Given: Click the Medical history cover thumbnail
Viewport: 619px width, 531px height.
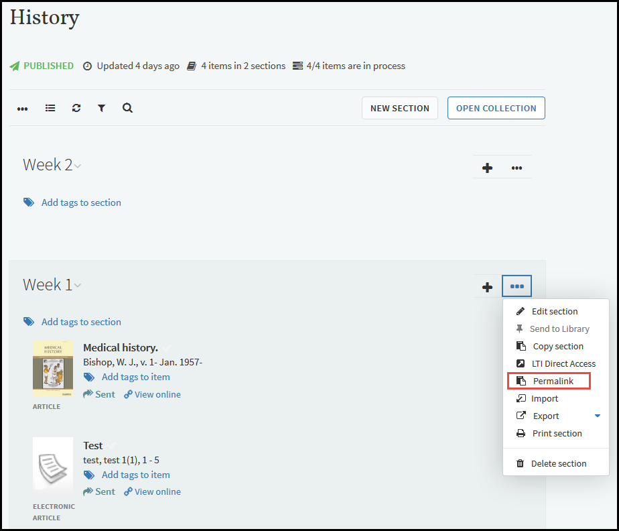Looking at the screenshot, I should coord(53,368).
